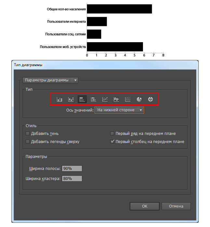Select the vertical column graph type icon
The height and width of the screenshot is (227, 210).
pyautogui.click(x=59, y=100)
